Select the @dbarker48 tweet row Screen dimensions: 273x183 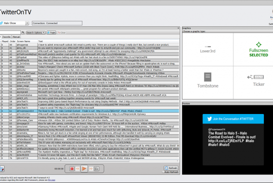click(x=90, y=130)
